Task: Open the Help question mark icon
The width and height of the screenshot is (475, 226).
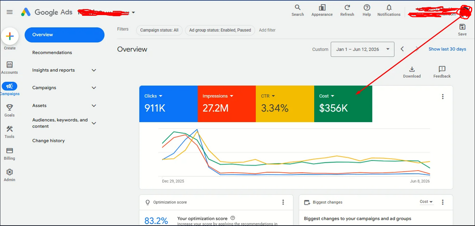Action: 367,8
